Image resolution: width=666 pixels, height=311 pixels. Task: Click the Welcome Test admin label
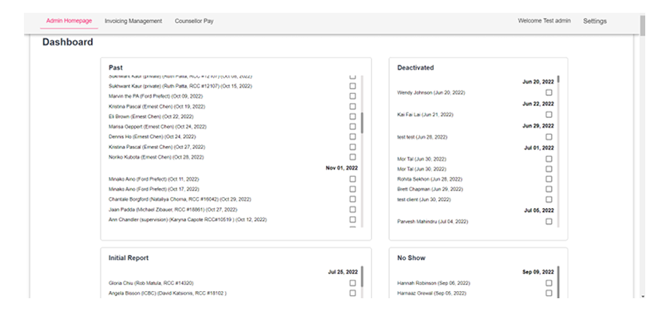click(x=544, y=21)
